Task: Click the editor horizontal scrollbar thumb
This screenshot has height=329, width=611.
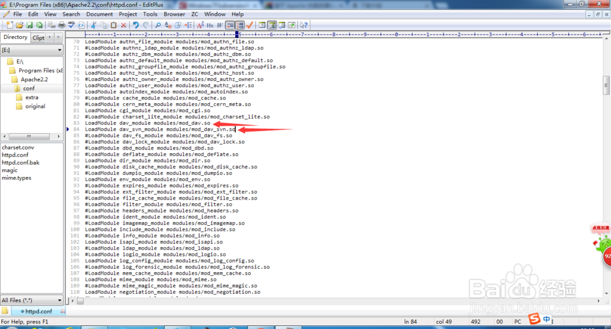Action: [x=80, y=300]
